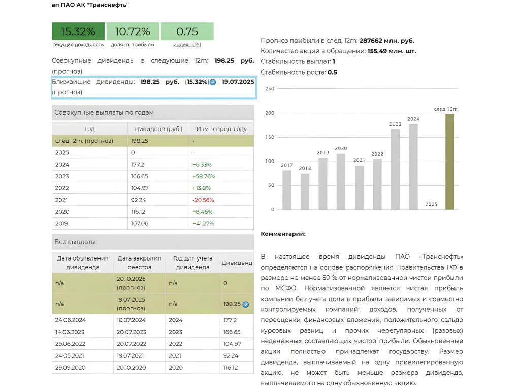Click the 2017 bar in the chart
The width and height of the screenshot is (520, 390).
tap(287, 189)
